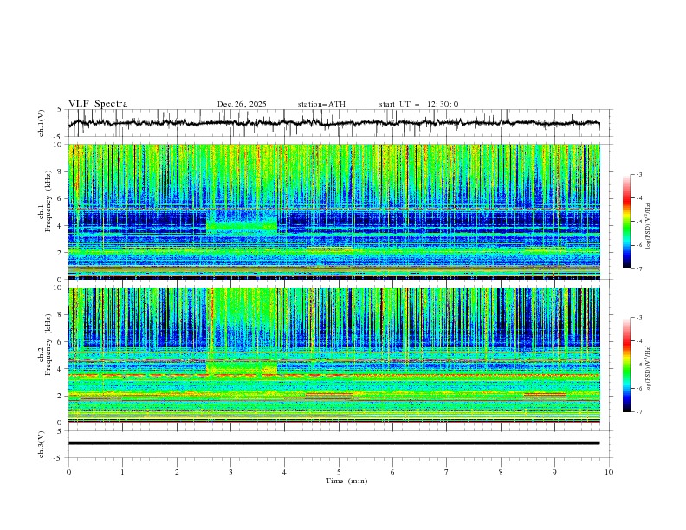Viewport: 686px width, 530px height.
Task: Click the 'ch.1(V)' waveform axis label
Action: [x=41, y=123]
